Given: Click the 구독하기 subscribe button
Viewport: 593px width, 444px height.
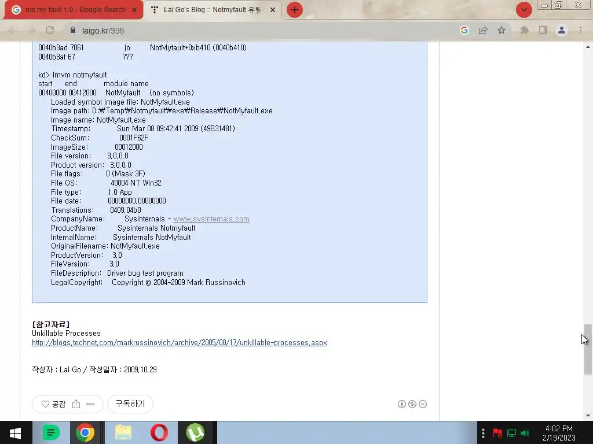Looking at the screenshot, I should pyautogui.click(x=130, y=404).
